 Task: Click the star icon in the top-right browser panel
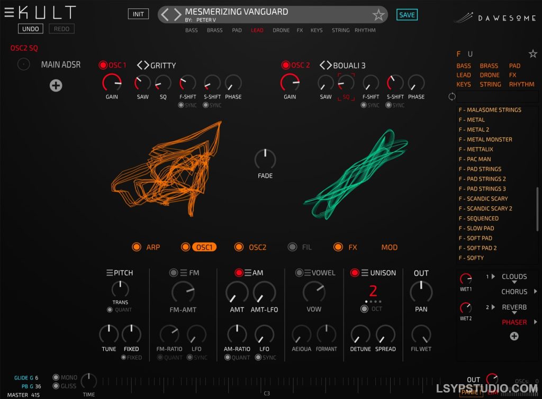533,53
